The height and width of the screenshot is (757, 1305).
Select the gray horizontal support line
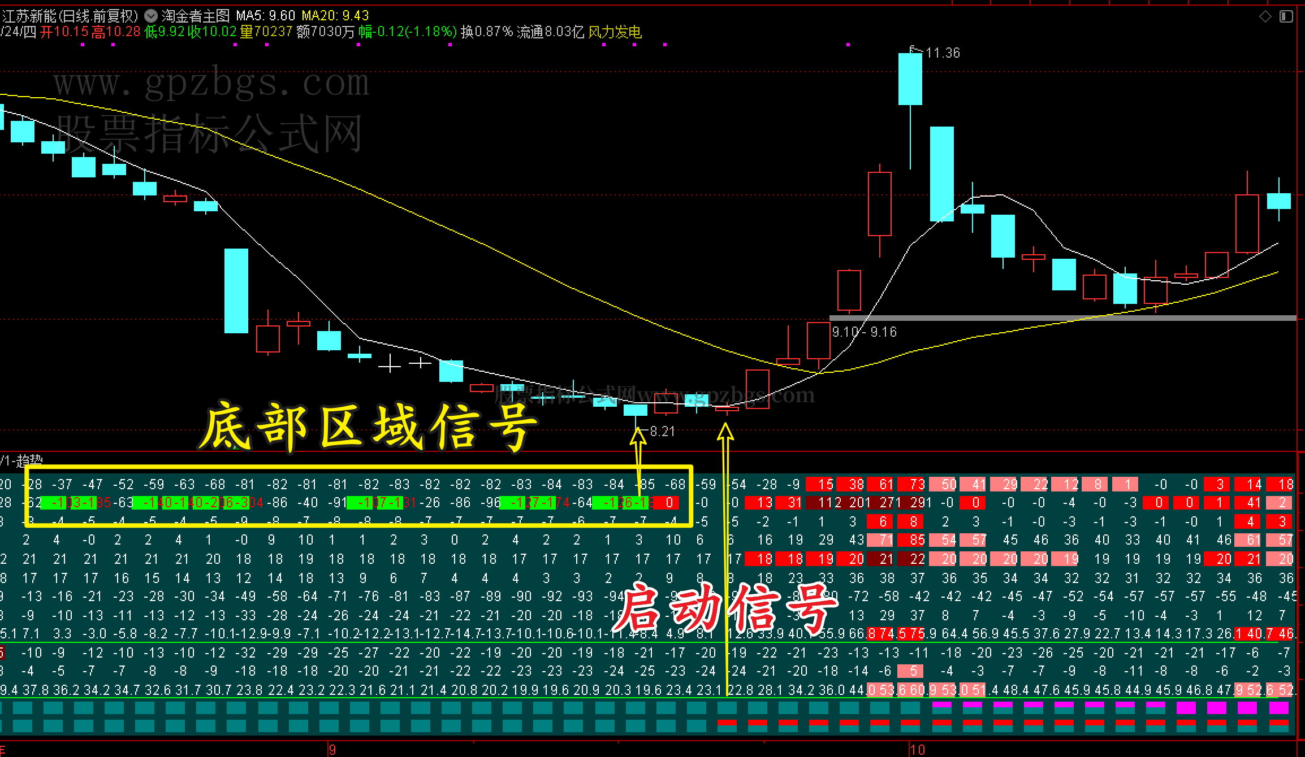1062,318
